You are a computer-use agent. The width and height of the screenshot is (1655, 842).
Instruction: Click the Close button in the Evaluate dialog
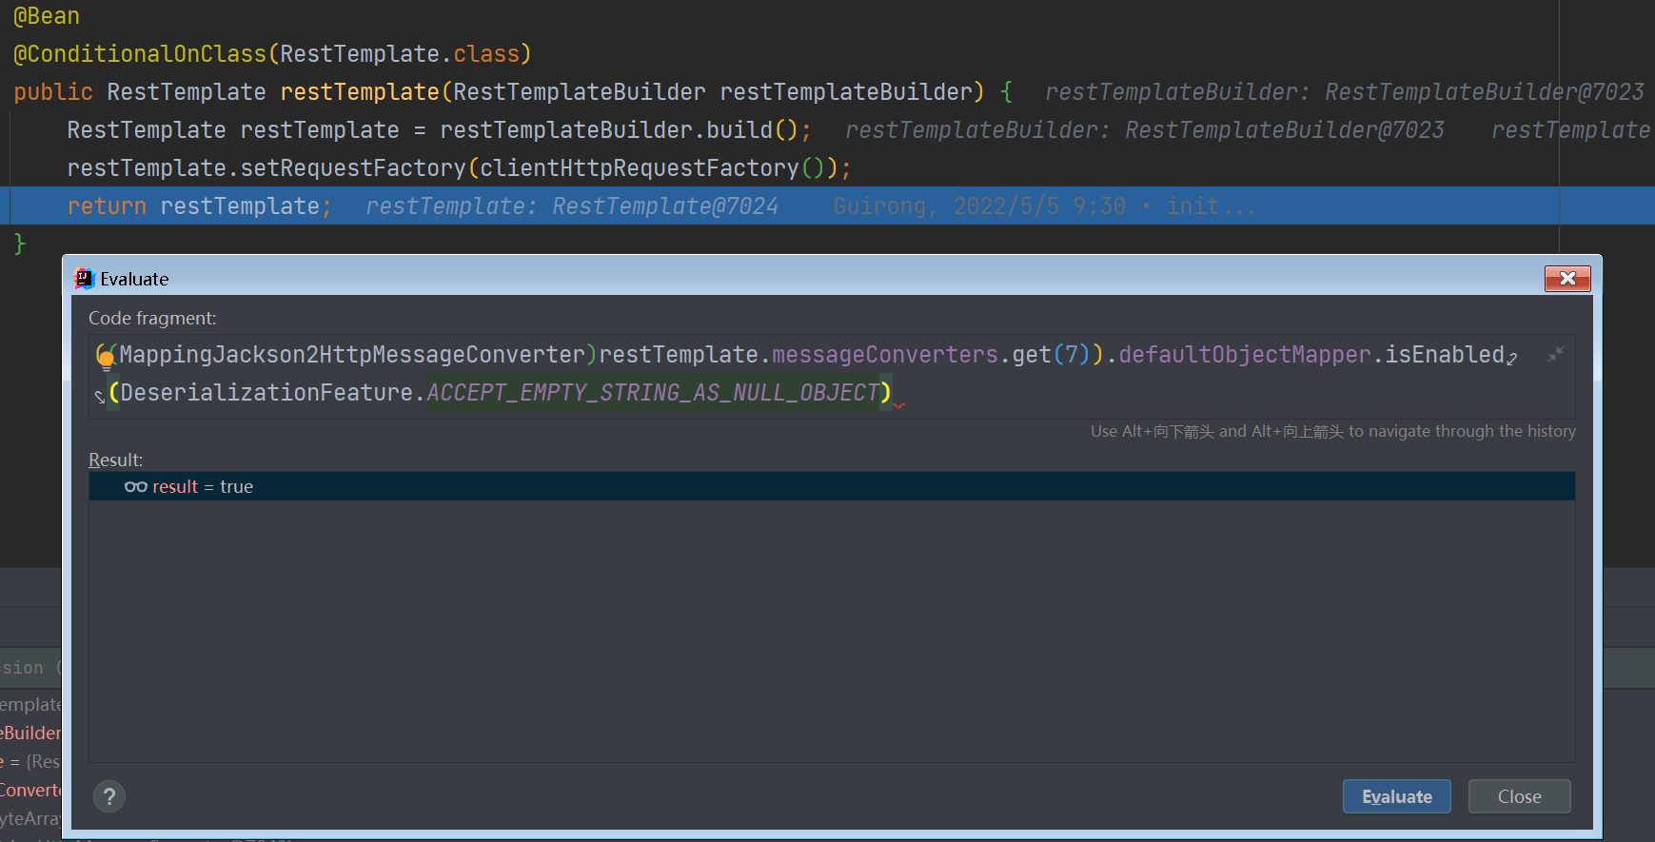coord(1519,796)
